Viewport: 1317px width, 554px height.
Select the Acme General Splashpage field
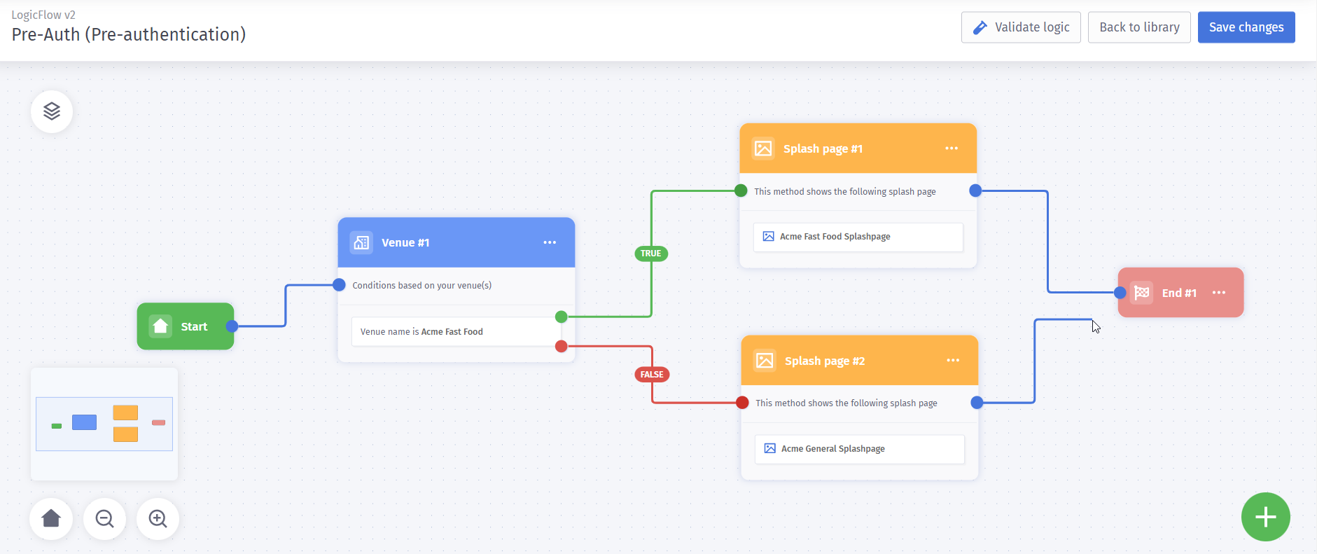click(859, 449)
